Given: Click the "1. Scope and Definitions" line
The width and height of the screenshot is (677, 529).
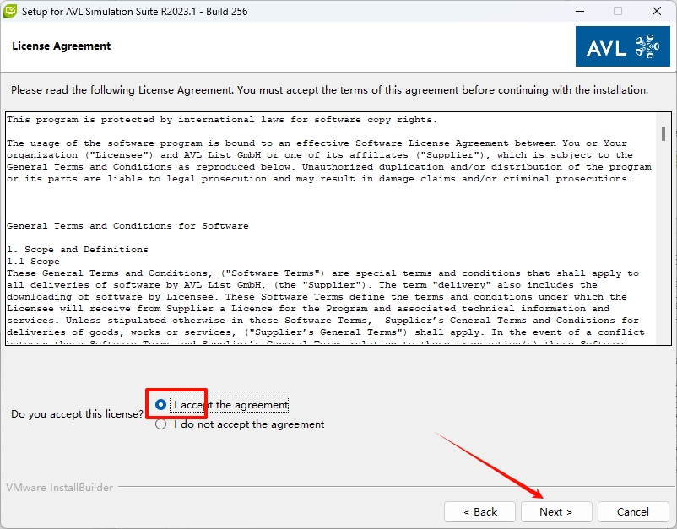Looking at the screenshot, I should point(78,250).
